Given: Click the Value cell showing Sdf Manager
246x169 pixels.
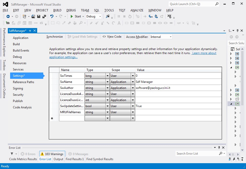Looking at the screenshot, I should [178, 82].
